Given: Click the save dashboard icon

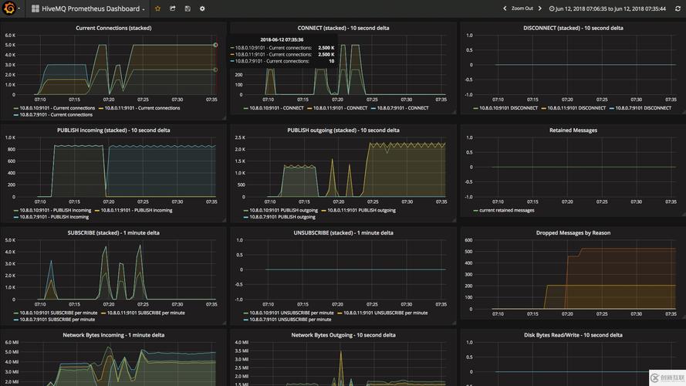Looking at the screenshot, I should 188,8.
